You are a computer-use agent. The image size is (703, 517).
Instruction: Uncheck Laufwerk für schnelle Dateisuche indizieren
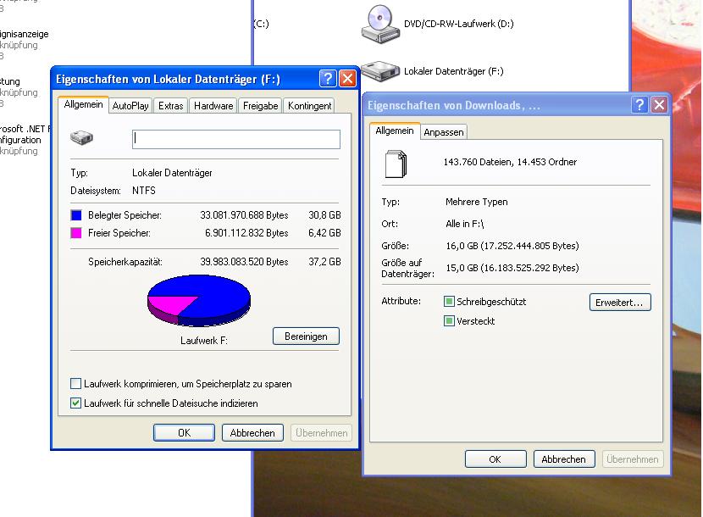75,403
